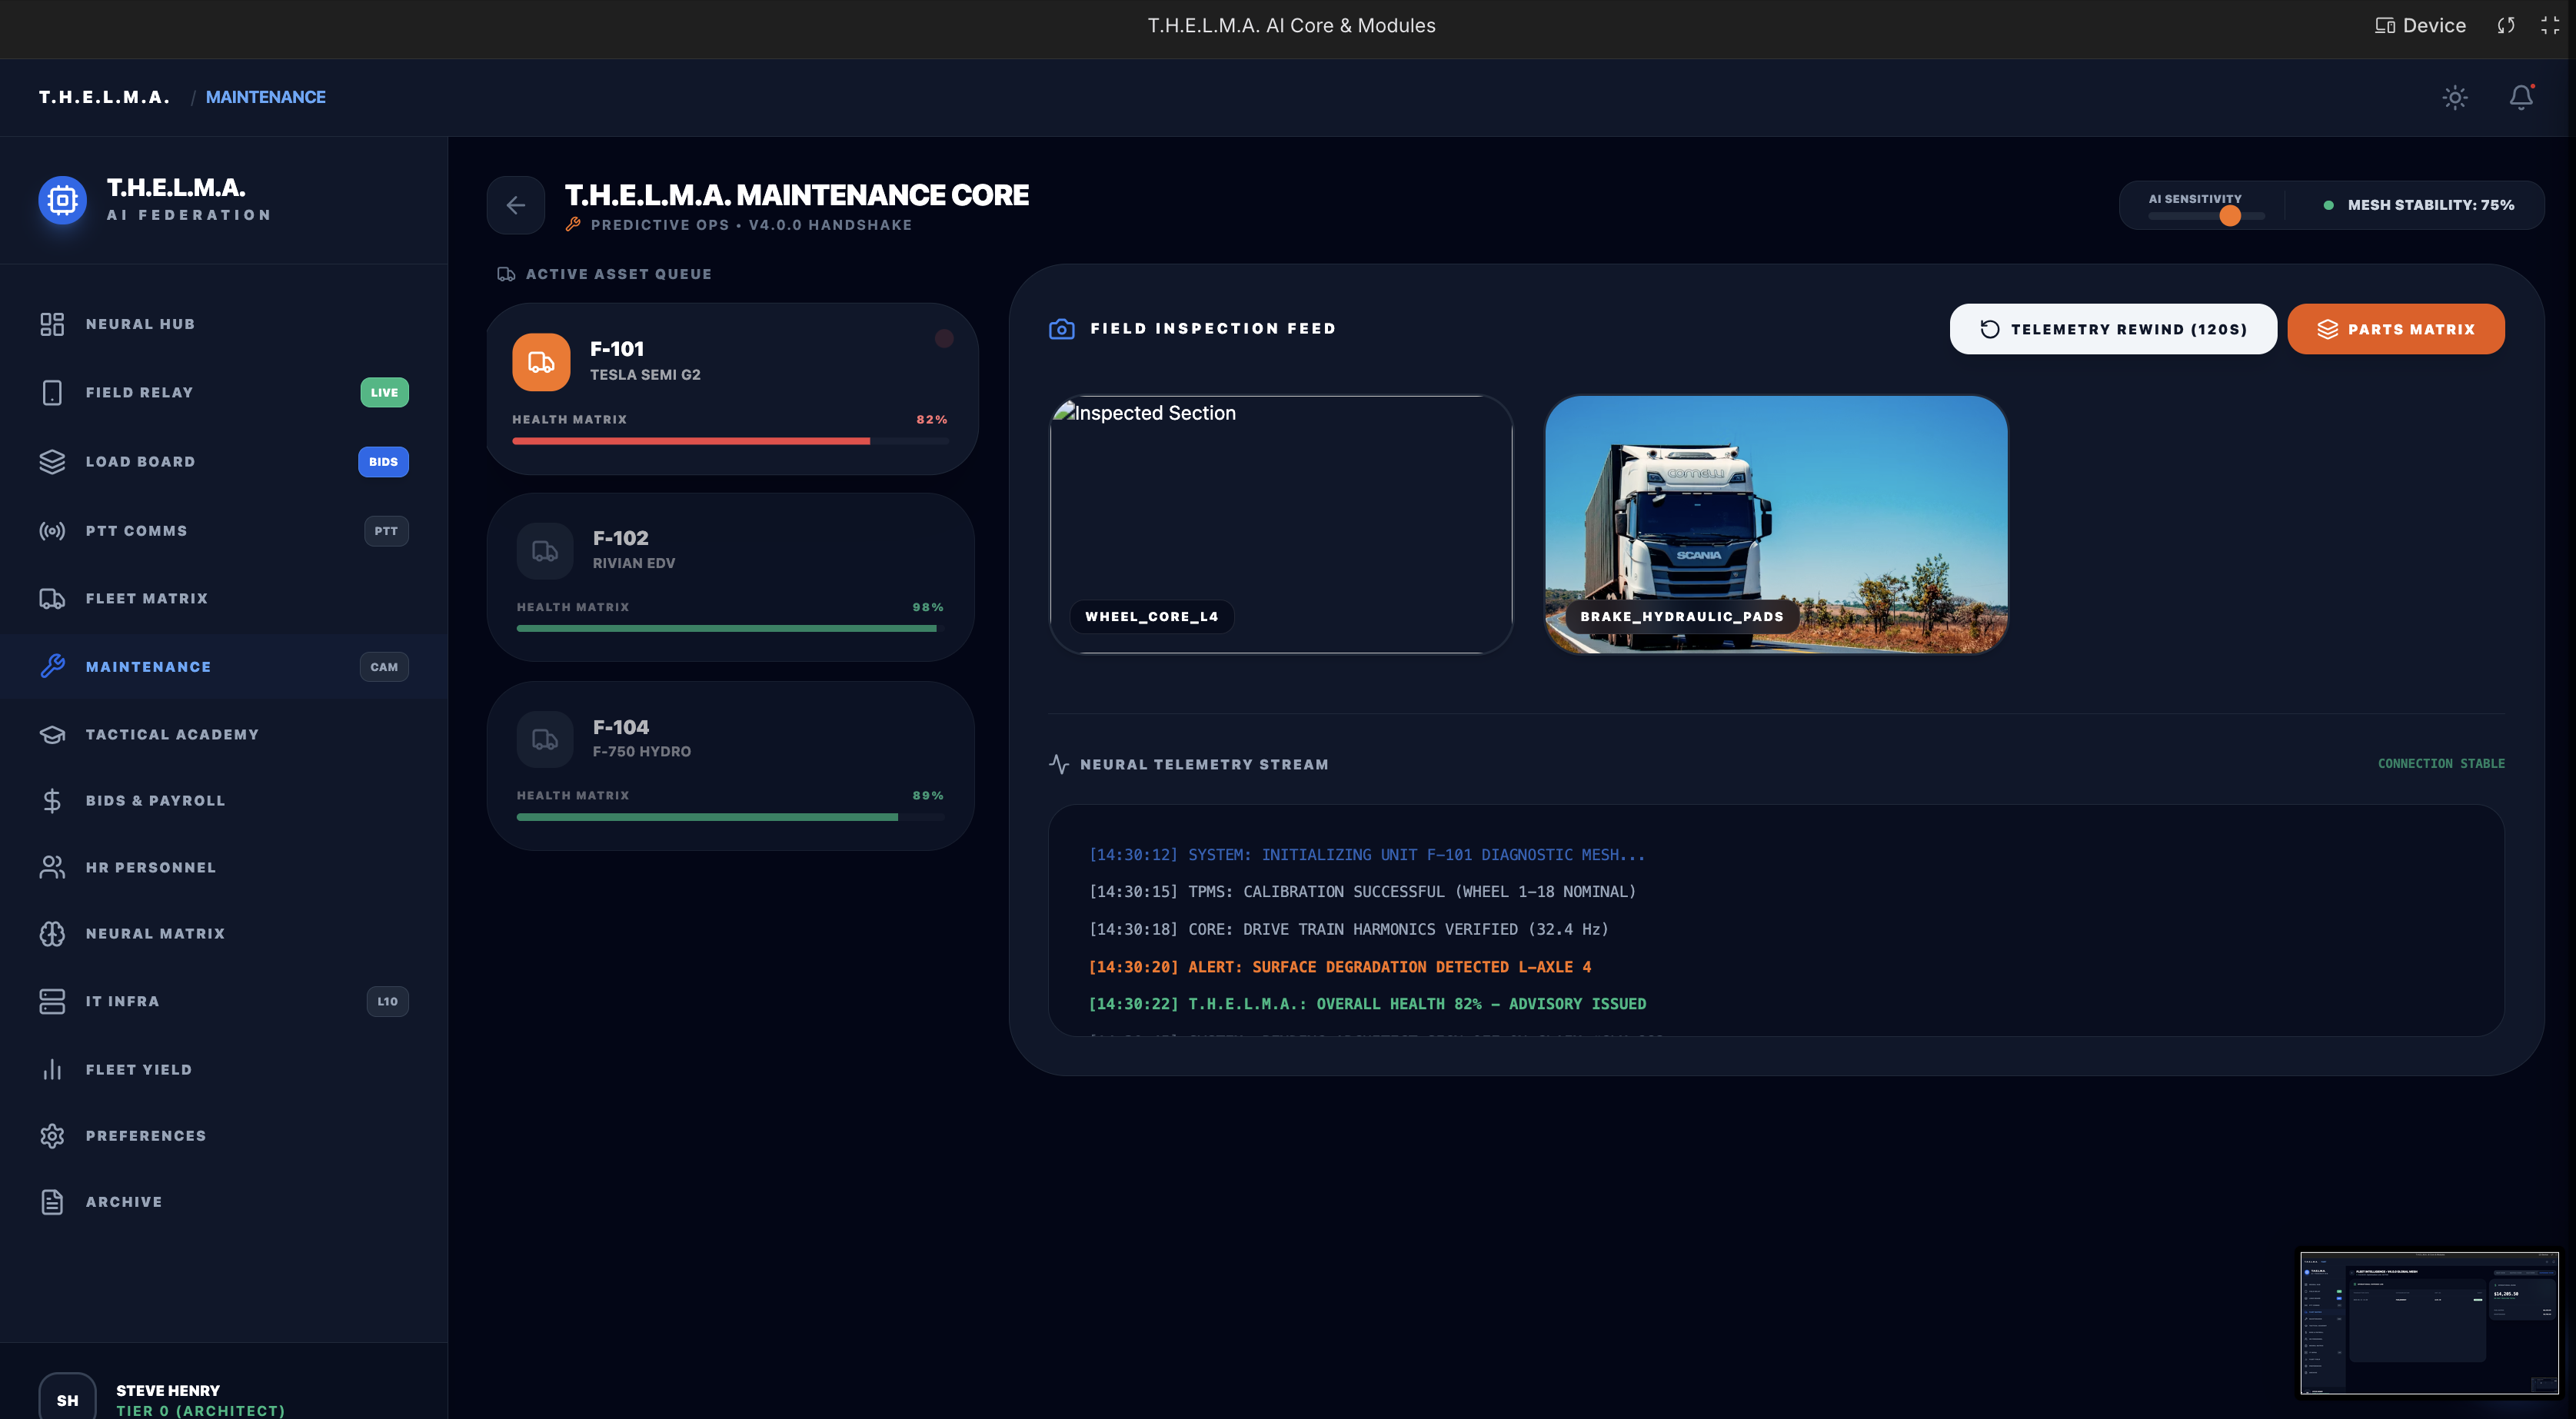
Task: Go to Tactical Academy section
Action: tap(171, 734)
